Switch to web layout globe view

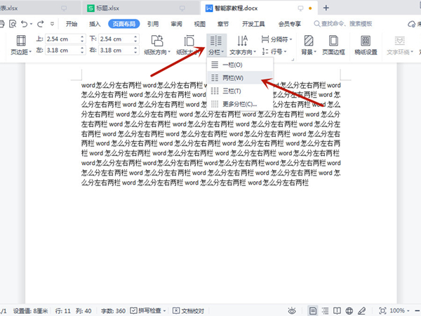pyautogui.click(x=349, y=310)
